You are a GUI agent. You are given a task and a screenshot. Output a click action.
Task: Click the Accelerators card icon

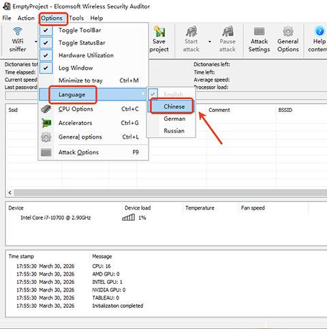[46, 123]
